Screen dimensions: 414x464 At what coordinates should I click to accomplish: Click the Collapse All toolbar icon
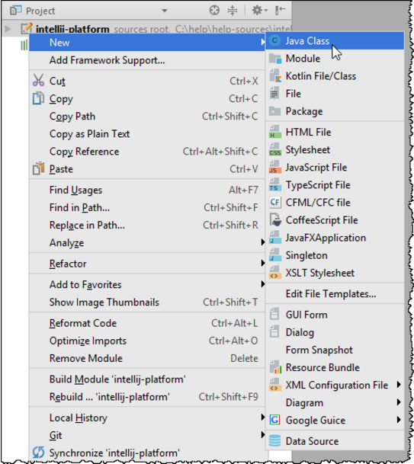coord(233,11)
